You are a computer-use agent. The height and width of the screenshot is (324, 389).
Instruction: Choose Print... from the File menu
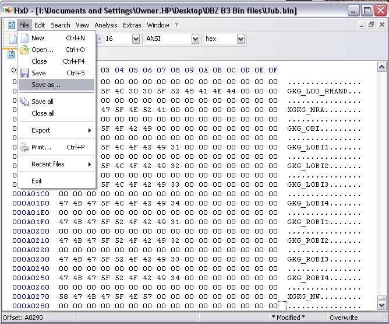[56, 147]
